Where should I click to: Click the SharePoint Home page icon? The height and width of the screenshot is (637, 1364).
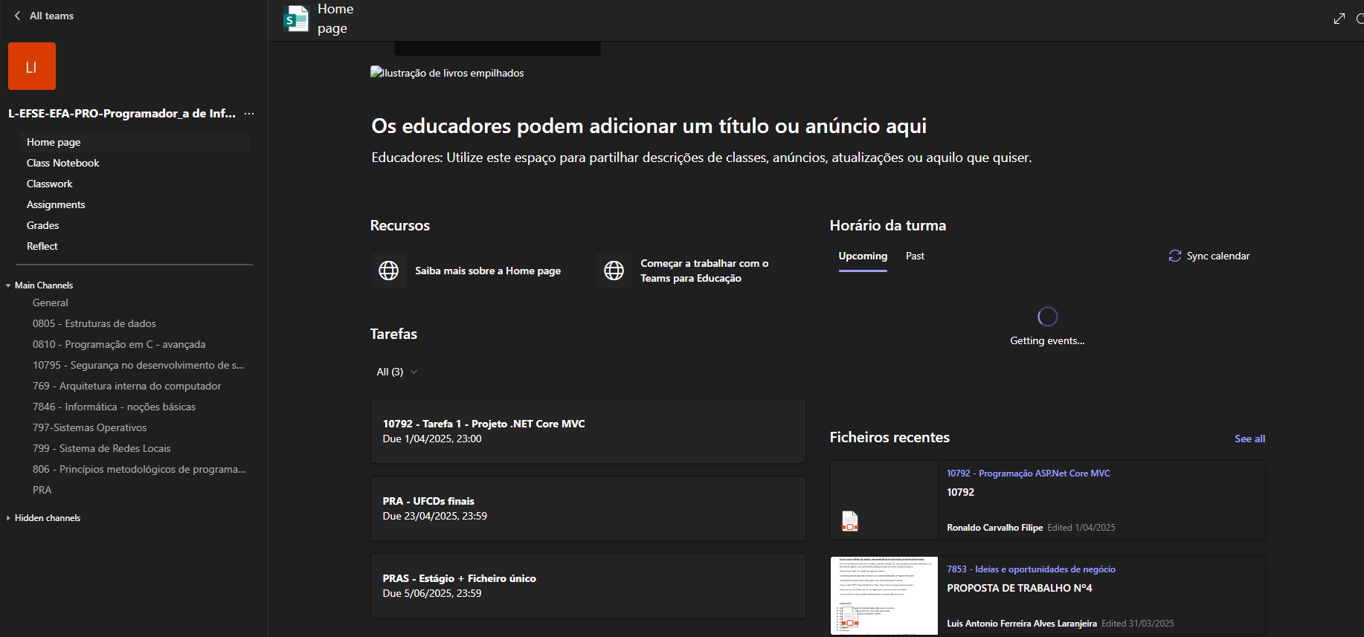(296, 19)
